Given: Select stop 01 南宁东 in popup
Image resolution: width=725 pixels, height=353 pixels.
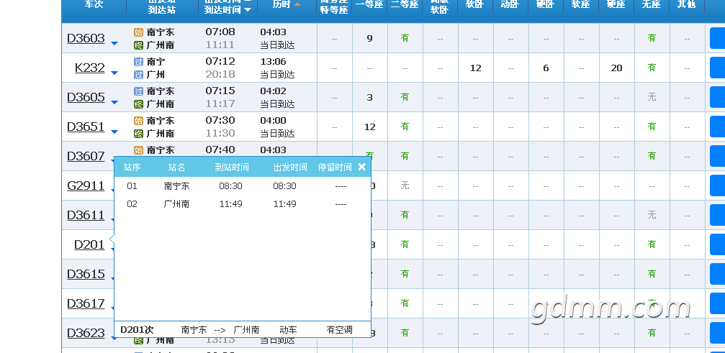Looking at the screenshot, I should pyautogui.click(x=243, y=186).
